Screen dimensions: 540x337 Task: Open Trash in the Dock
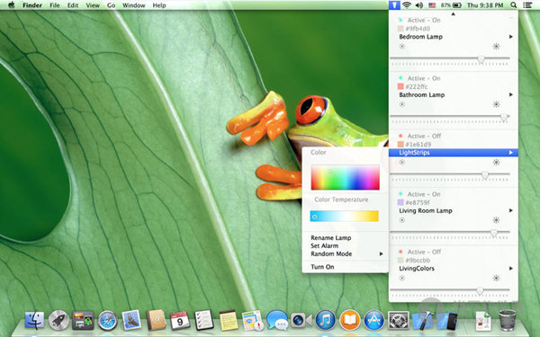pyautogui.click(x=508, y=320)
